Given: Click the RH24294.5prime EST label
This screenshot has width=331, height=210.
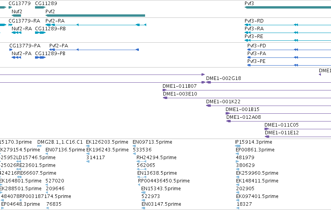Looking at the screenshot, I should click(156, 158).
